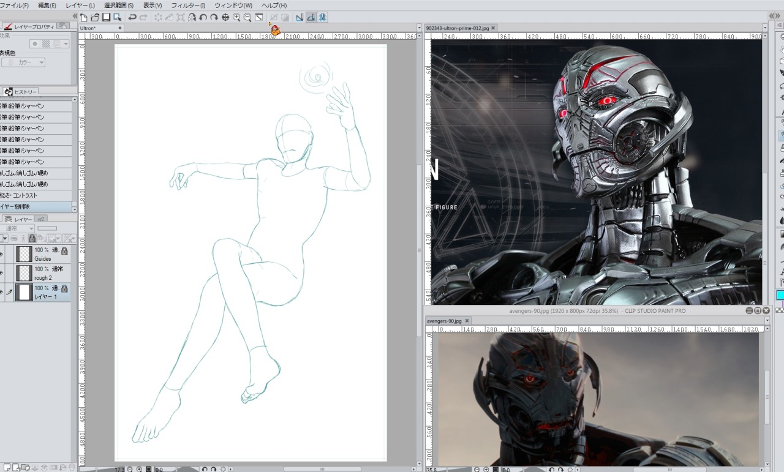The image size is (784, 472).
Task: Click the Fill toolbar icon
Action: point(170,18)
